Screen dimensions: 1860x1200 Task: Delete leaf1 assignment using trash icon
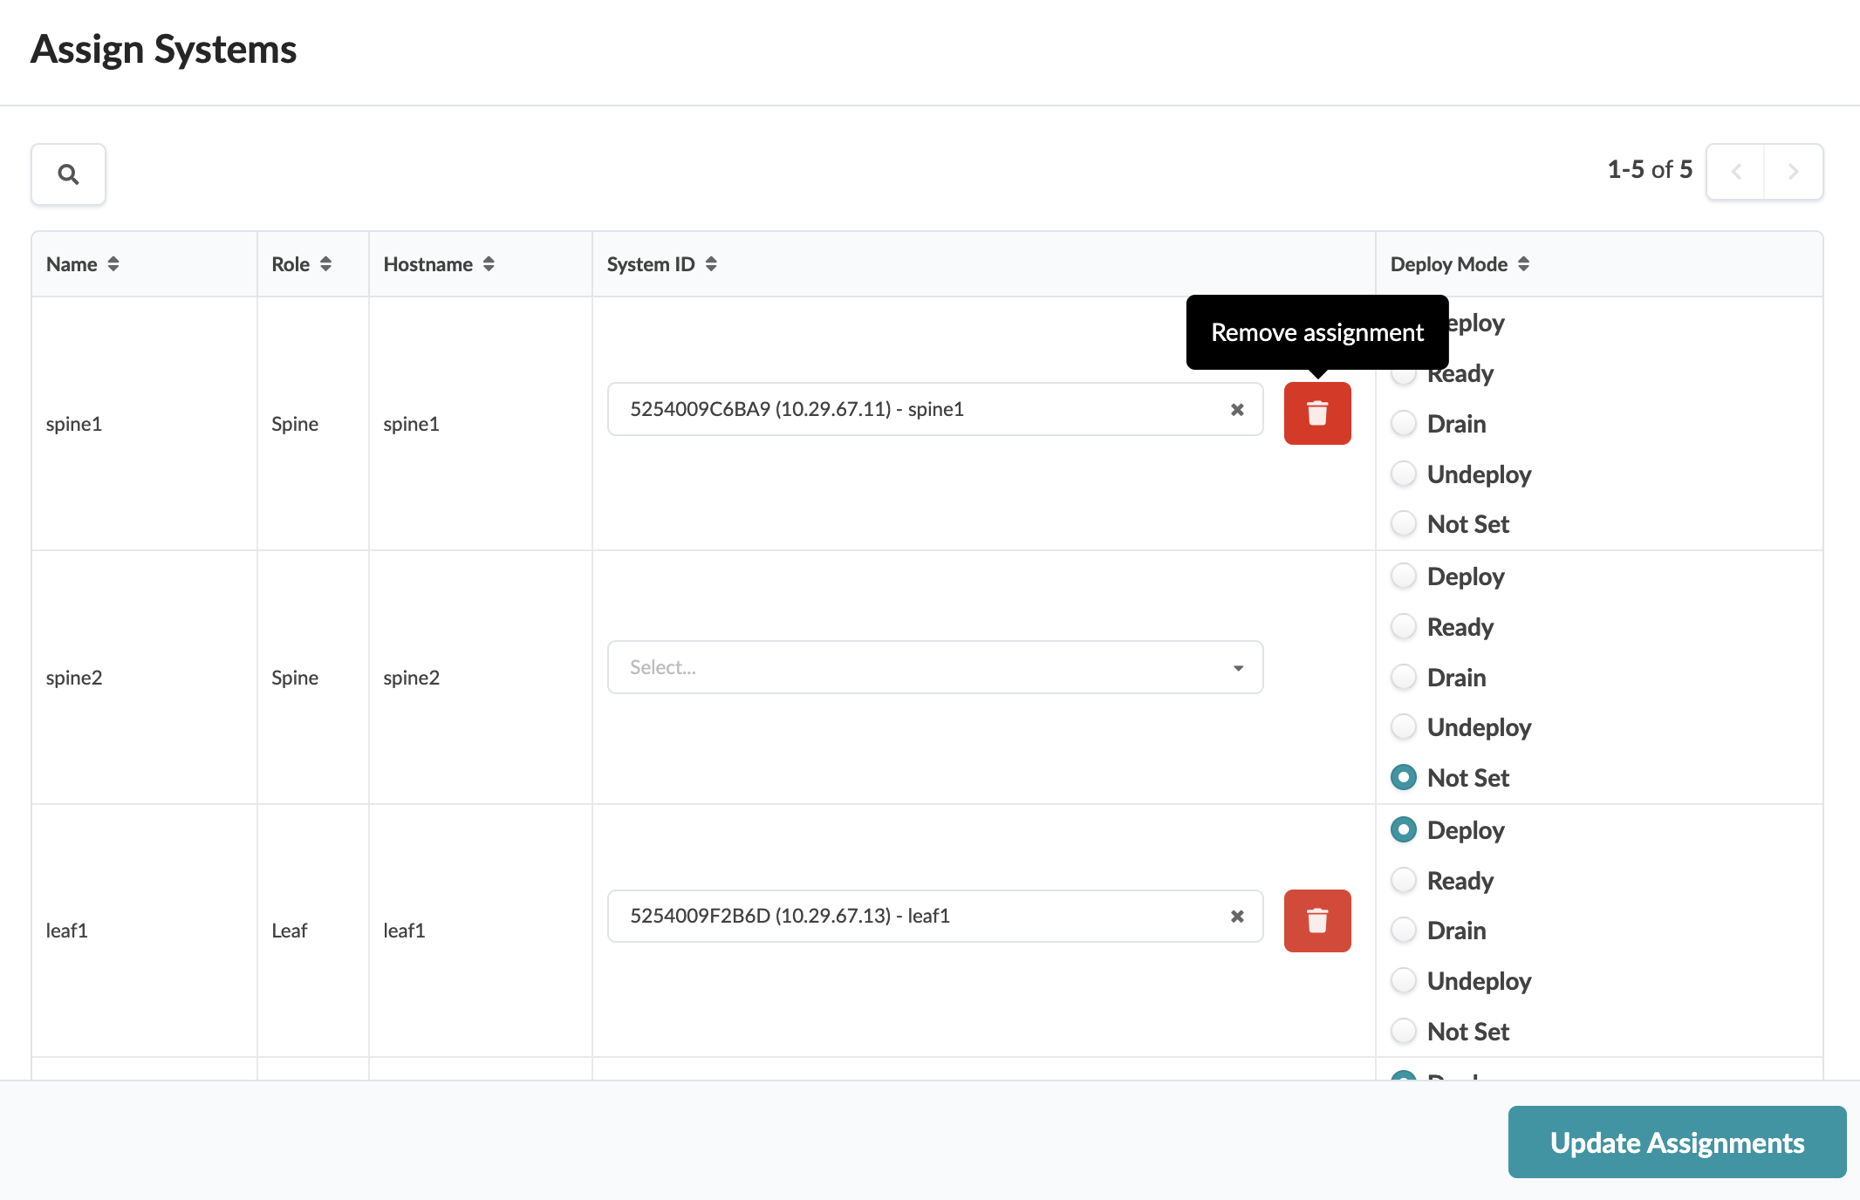[1316, 920]
